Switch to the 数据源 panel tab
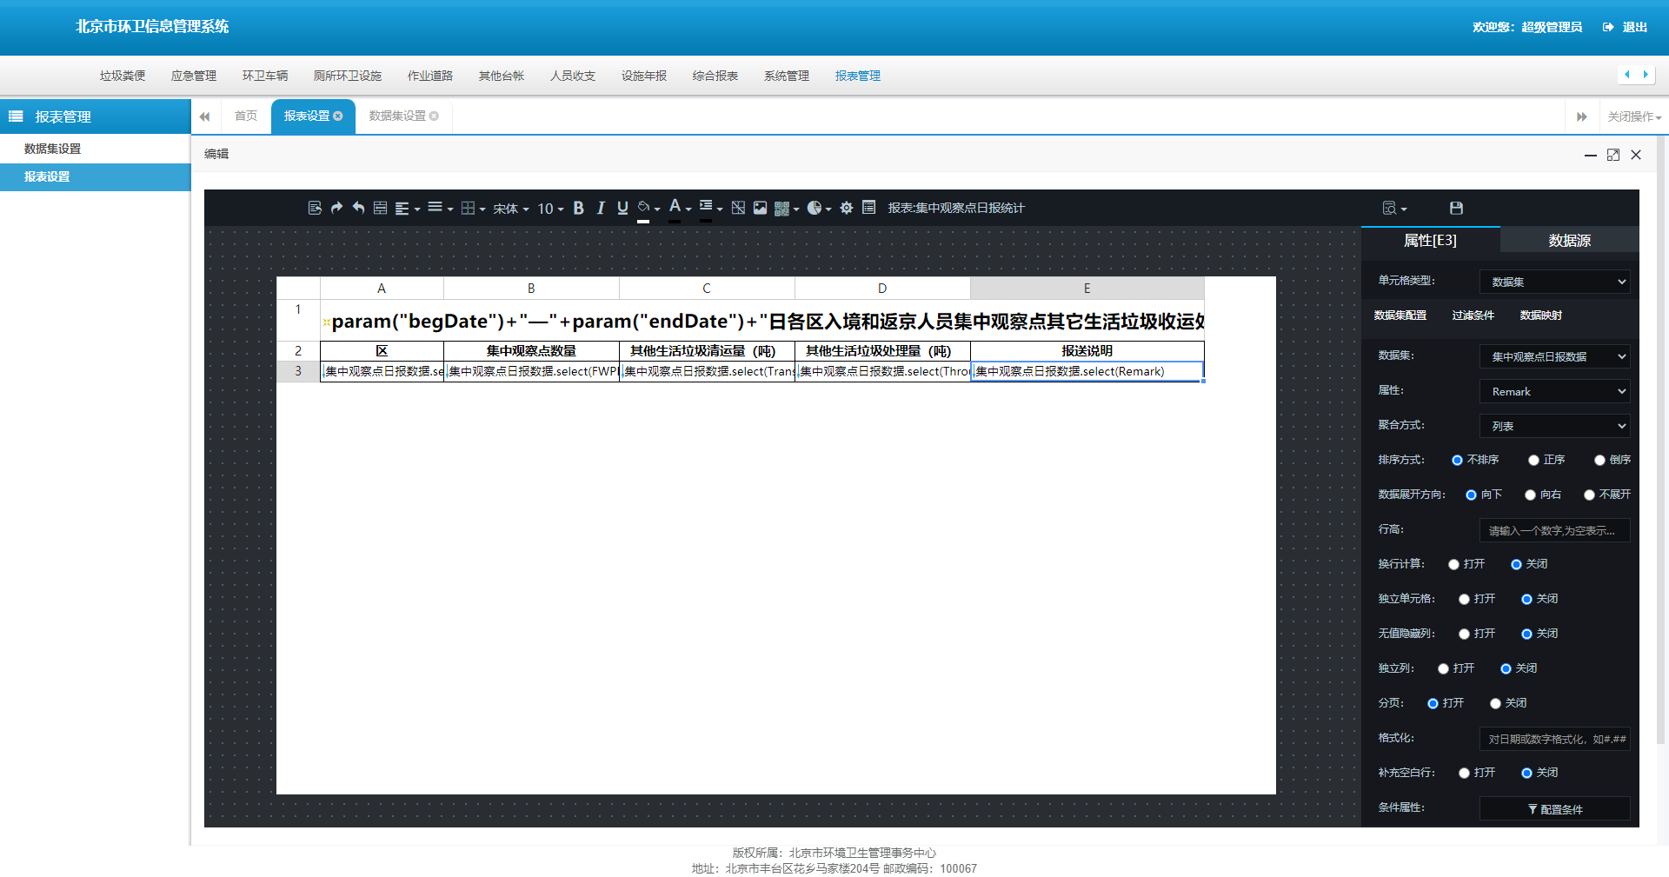Image resolution: width=1669 pixels, height=877 pixels. tap(1570, 240)
